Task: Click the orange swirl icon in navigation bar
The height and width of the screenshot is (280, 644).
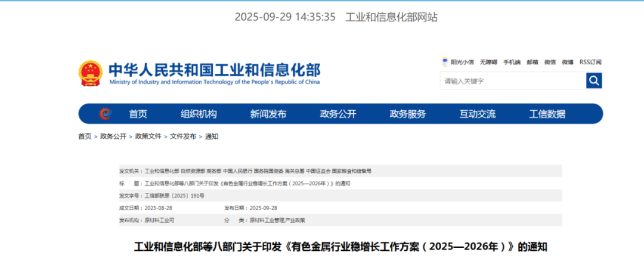Action: [105, 114]
